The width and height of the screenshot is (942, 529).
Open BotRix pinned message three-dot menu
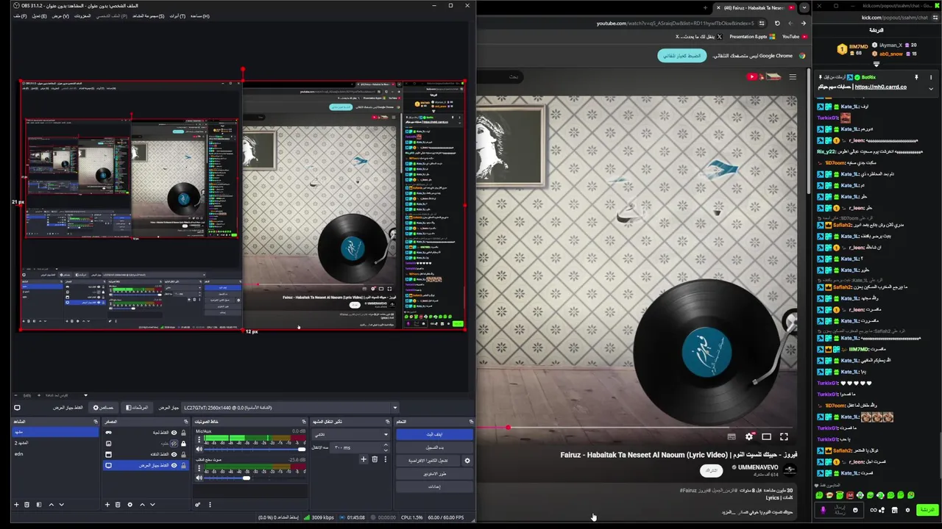(931, 77)
